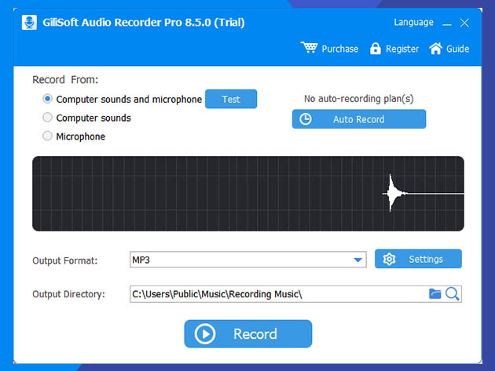Open the Purchase shopping cart icon
The width and height of the screenshot is (495, 371).
(309, 48)
